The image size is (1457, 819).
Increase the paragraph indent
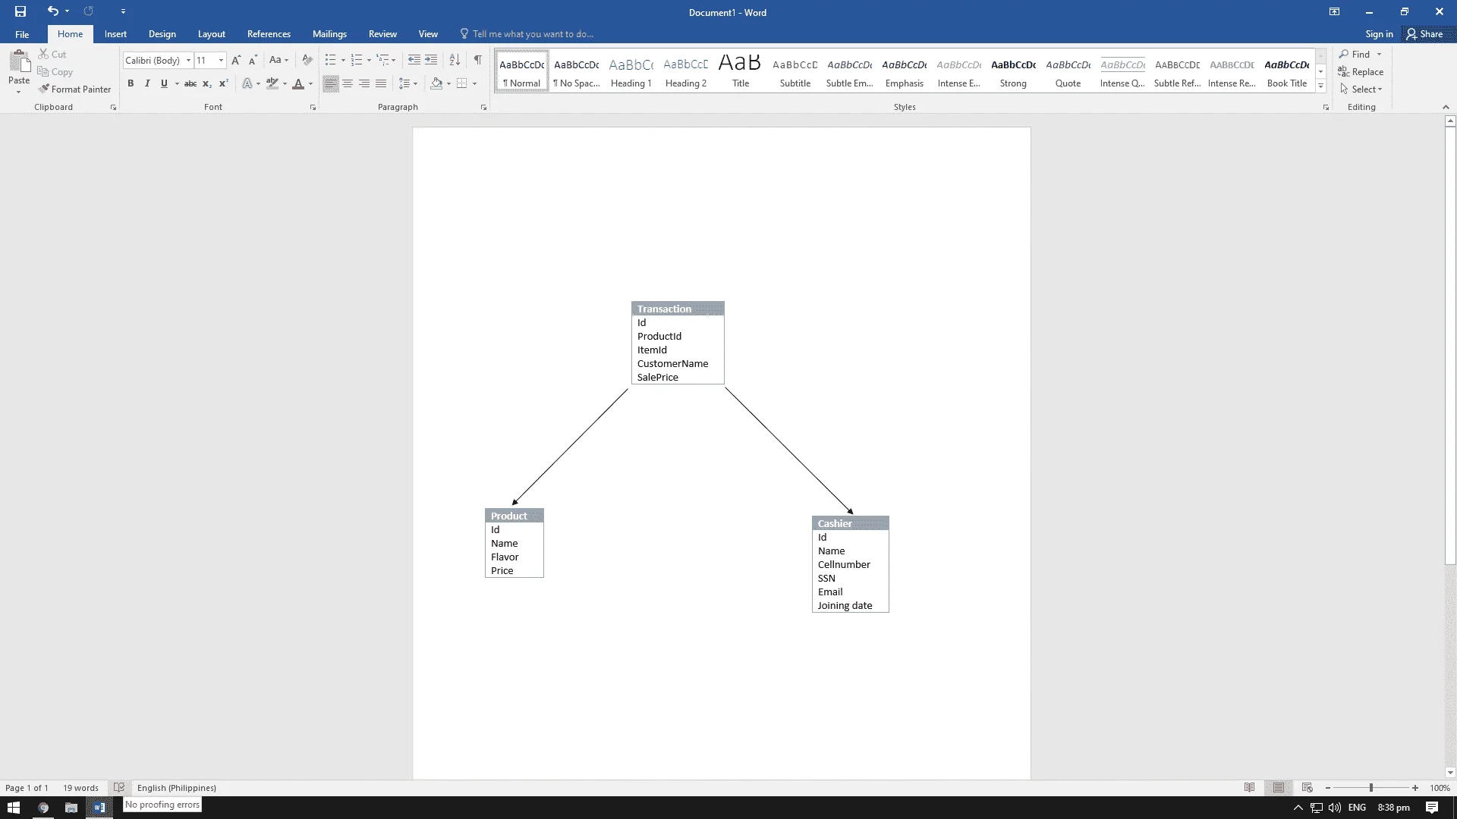click(x=431, y=60)
